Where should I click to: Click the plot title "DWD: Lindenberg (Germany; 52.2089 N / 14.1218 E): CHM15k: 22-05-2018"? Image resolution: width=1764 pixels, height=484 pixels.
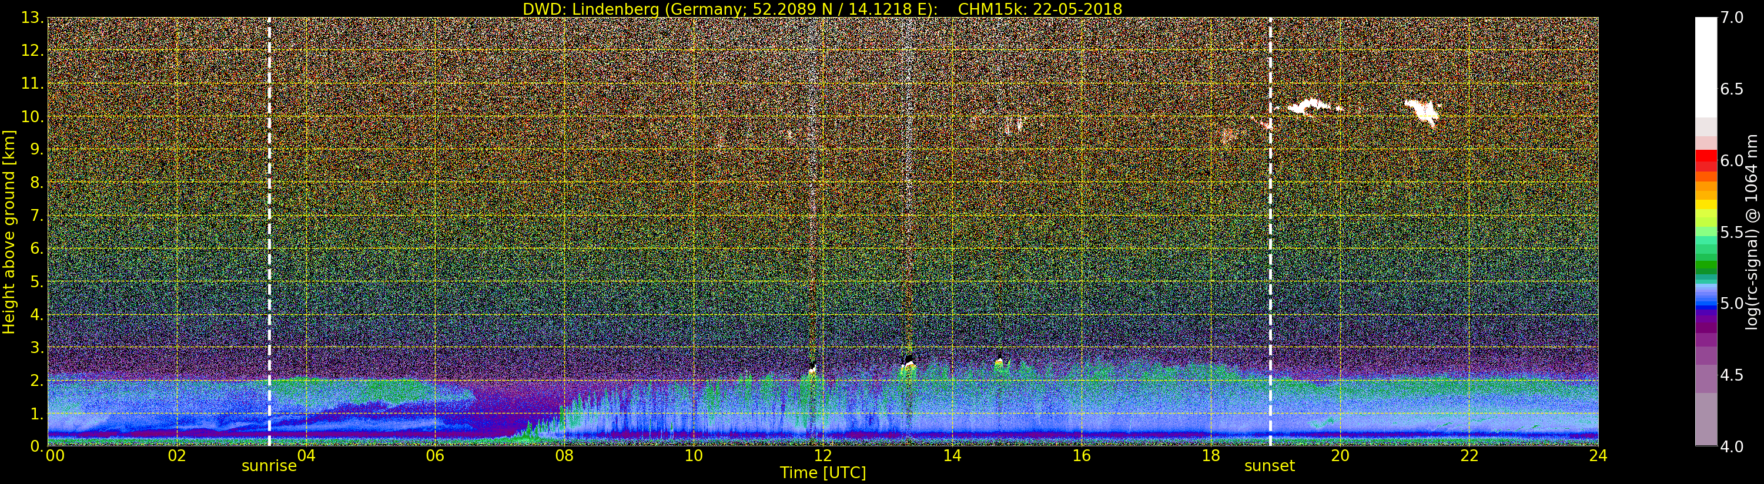click(x=822, y=9)
